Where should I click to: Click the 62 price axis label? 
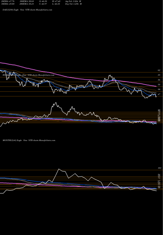point(159,70)
